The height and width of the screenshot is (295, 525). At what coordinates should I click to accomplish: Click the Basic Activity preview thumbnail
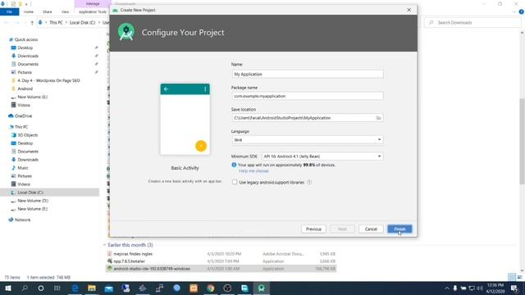(185, 119)
